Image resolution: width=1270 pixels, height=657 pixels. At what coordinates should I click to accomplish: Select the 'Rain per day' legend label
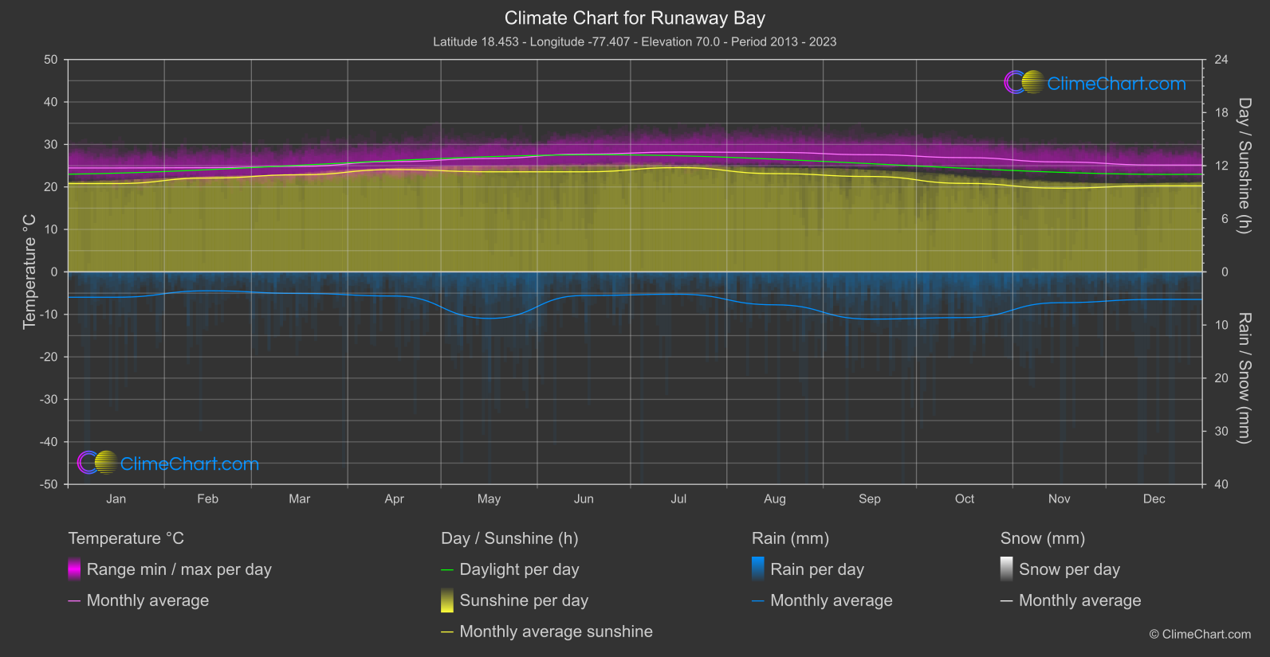pos(817,569)
